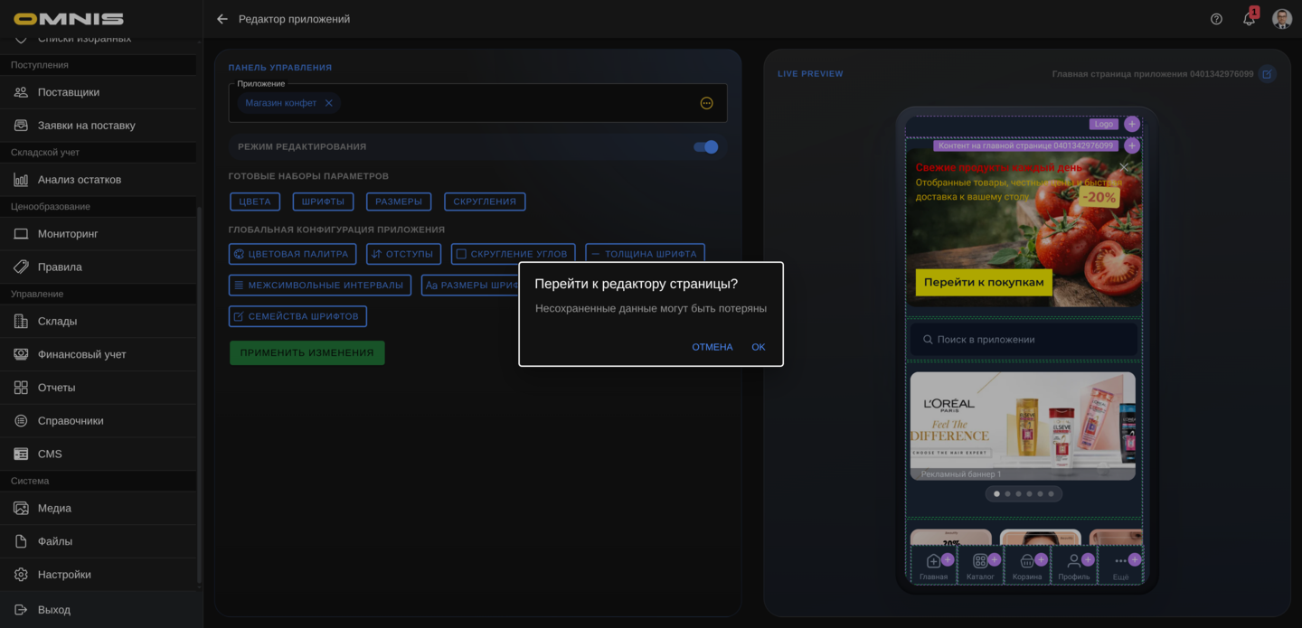Remove the Магазин конфет chip

pos(329,103)
